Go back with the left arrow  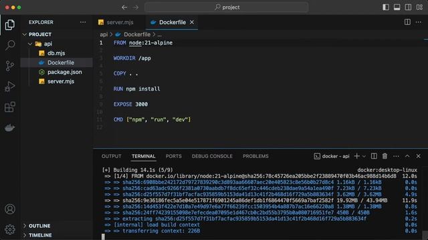coord(124,7)
